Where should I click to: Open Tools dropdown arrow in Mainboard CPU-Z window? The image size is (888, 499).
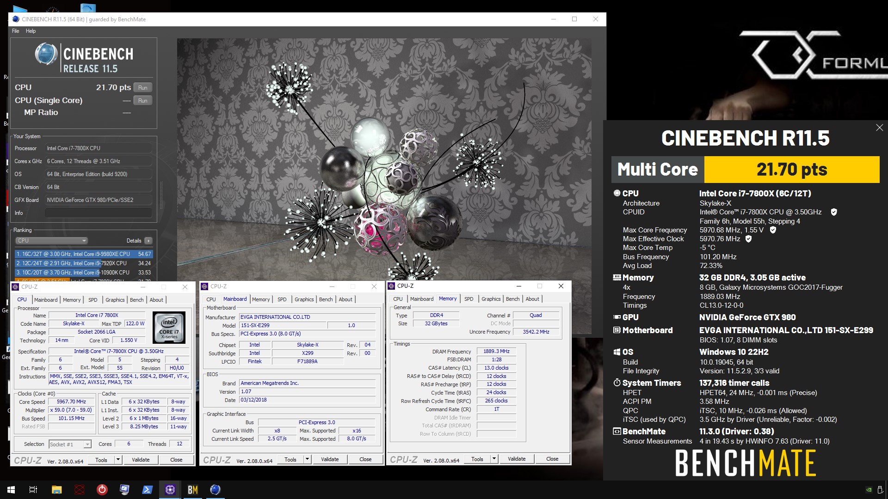click(x=307, y=459)
